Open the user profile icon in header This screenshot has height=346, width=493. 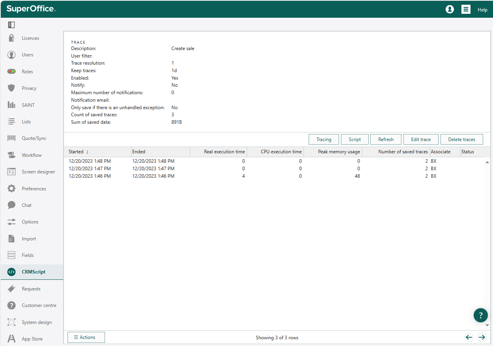tap(450, 9)
